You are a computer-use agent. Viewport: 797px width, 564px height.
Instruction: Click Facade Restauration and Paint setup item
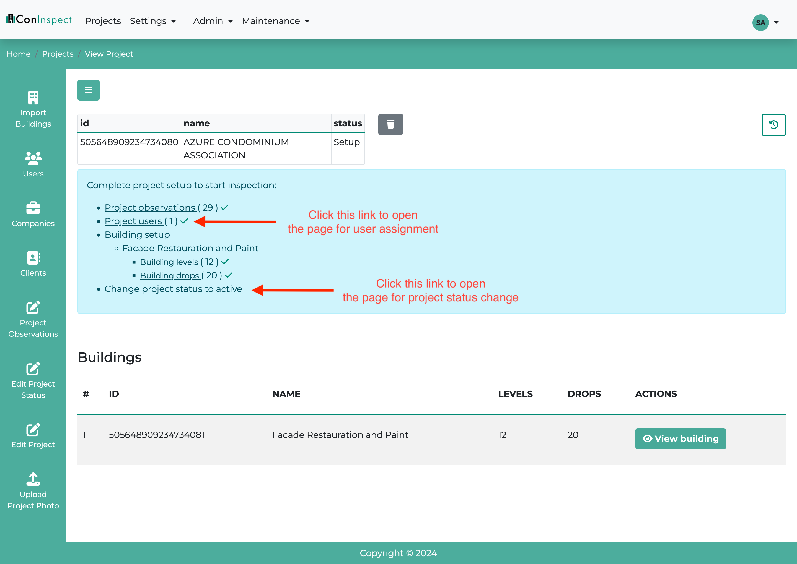click(x=190, y=248)
